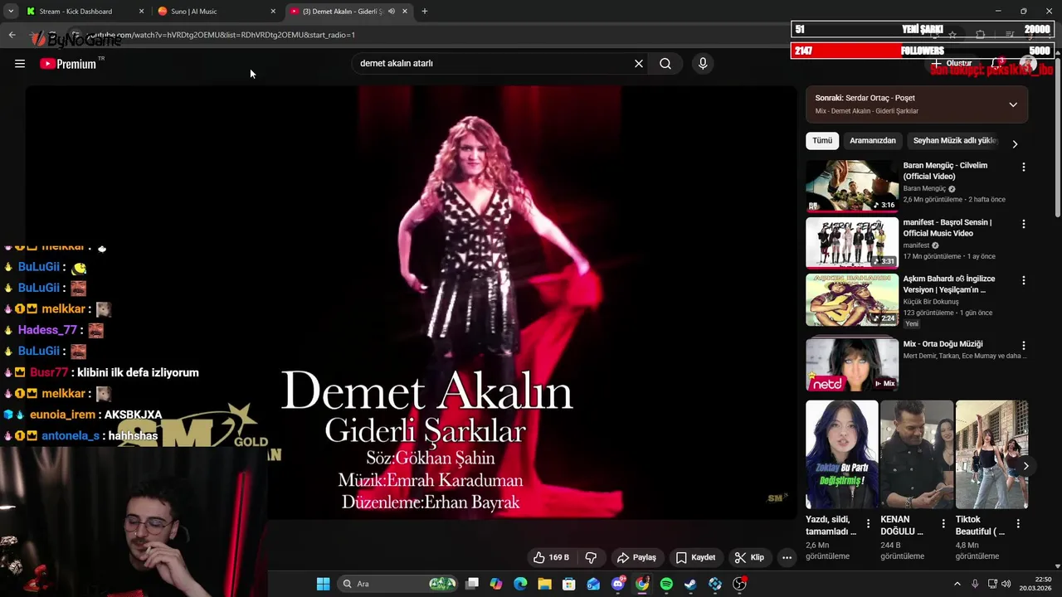Open options for the KENAN DOĞULU short
The width and height of the screenshot is (1062, 597).
pyautogui.click(x=943, y=524)
